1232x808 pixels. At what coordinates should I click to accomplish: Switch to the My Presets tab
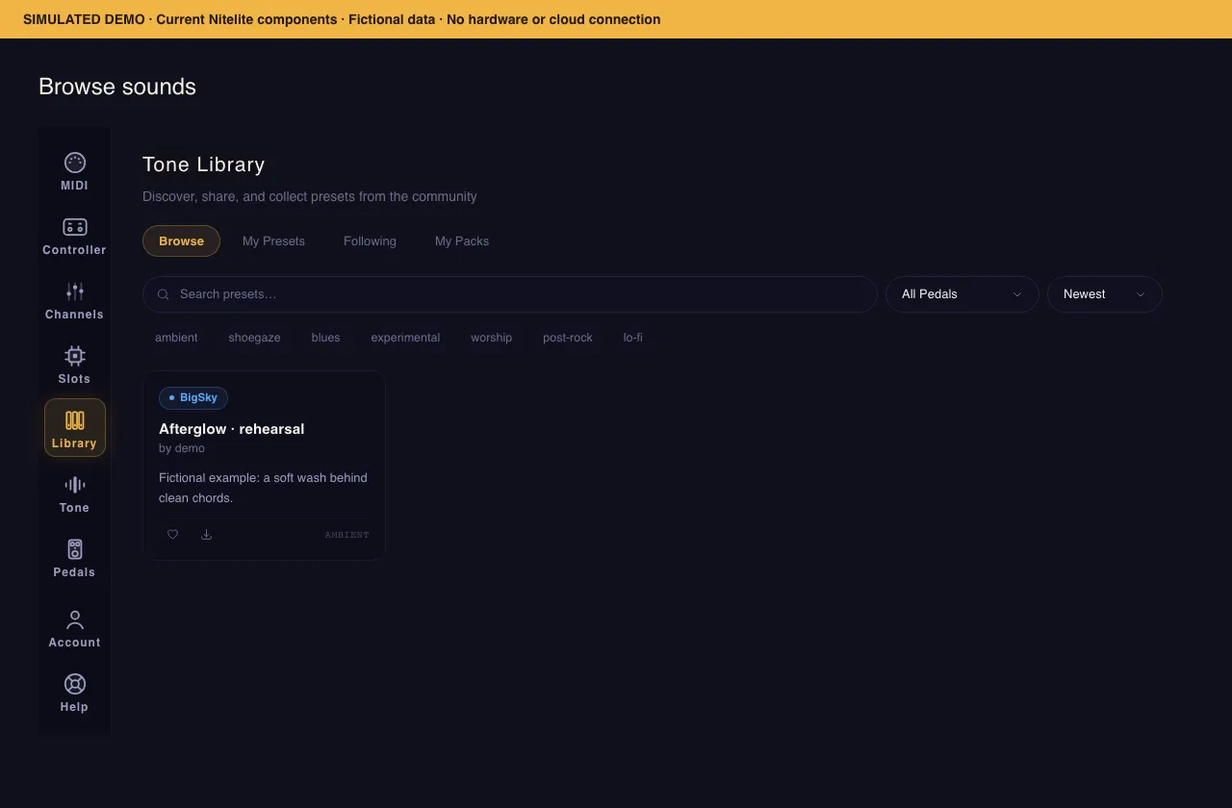click(x=273, y=241)
